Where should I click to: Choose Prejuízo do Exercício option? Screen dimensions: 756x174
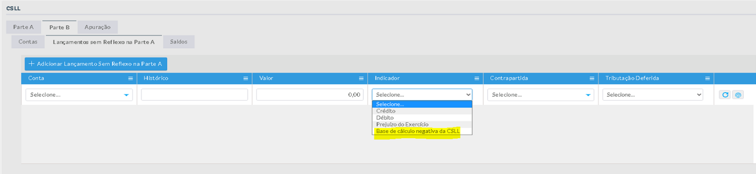[422, 125]
